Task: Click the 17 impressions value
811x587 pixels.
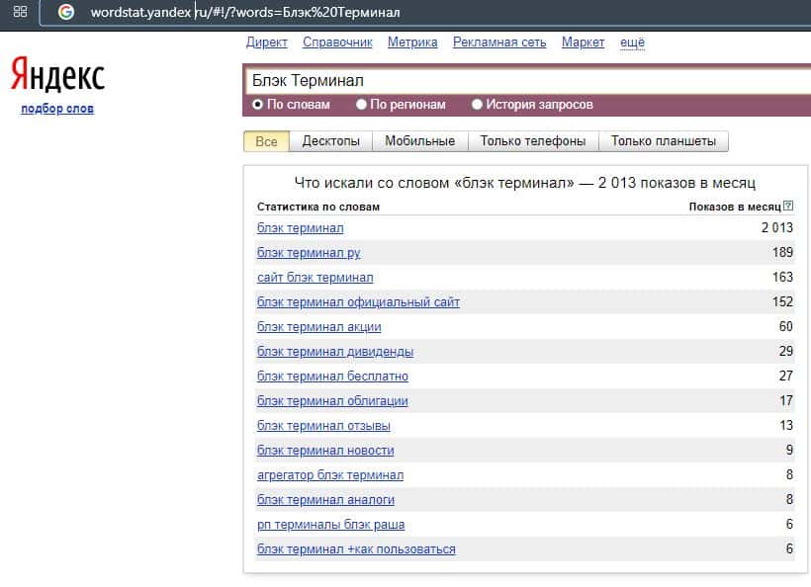Action: [x=786, y=400]
